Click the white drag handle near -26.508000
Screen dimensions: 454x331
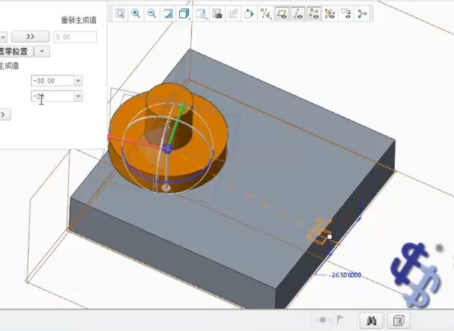(x=330, y=236)
